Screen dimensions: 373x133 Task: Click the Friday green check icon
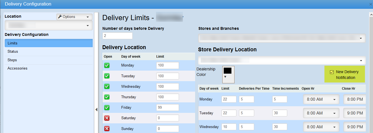107,107
